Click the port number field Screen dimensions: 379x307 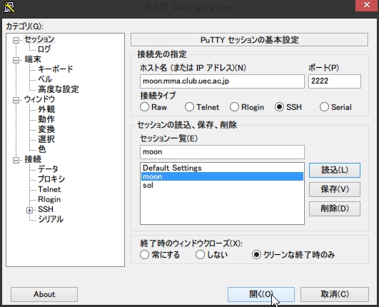[x=335, y=81]
